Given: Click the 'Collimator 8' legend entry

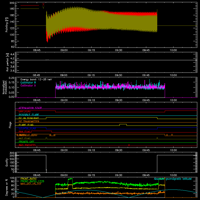Looking at the screenshot, I should coord(28,82).
